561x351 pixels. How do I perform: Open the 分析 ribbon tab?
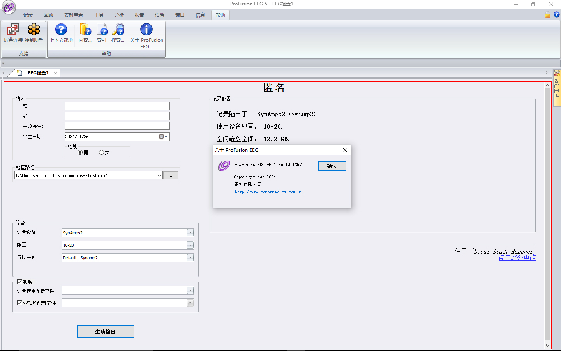point(119,15)
